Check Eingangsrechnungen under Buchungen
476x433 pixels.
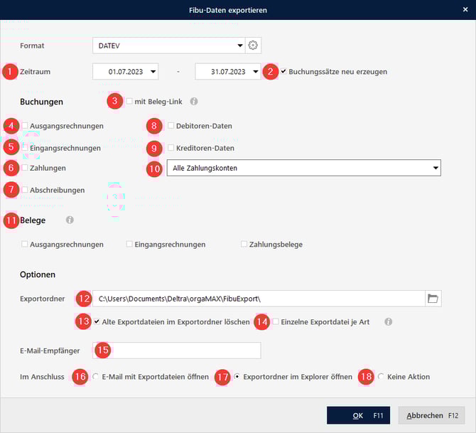tap(25, 148)
